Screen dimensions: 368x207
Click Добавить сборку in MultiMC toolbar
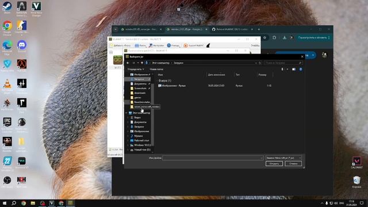tap(120, 45)
